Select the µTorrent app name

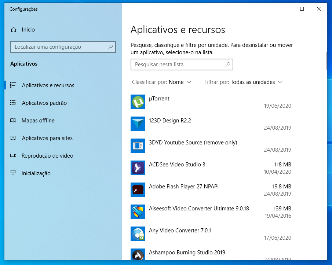[x=159, y=99]
